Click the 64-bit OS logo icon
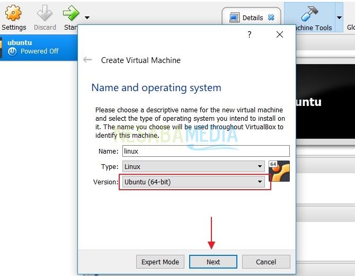355x276 pixels. 279,171
